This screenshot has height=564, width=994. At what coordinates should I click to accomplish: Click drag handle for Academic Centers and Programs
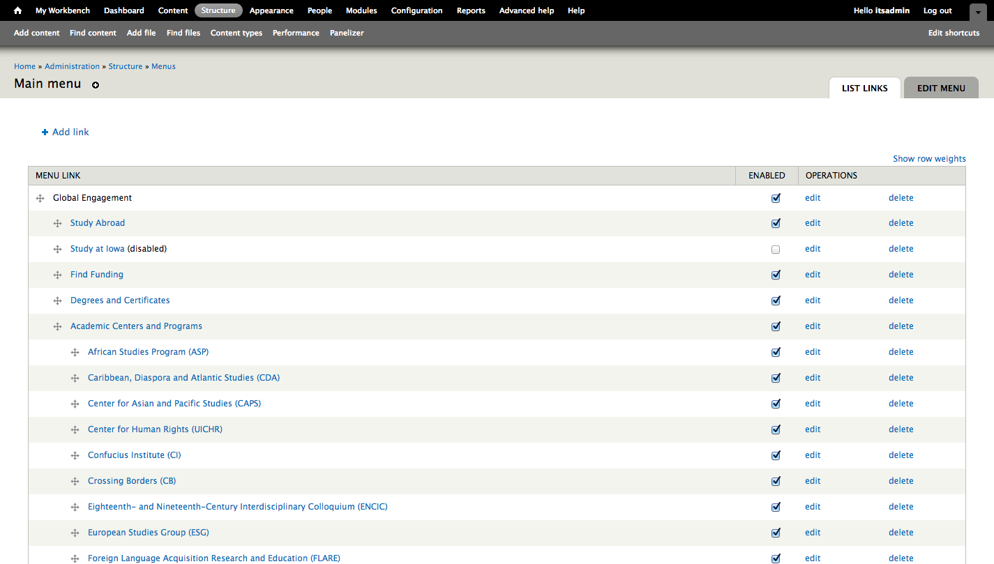(x=57, y=327)
